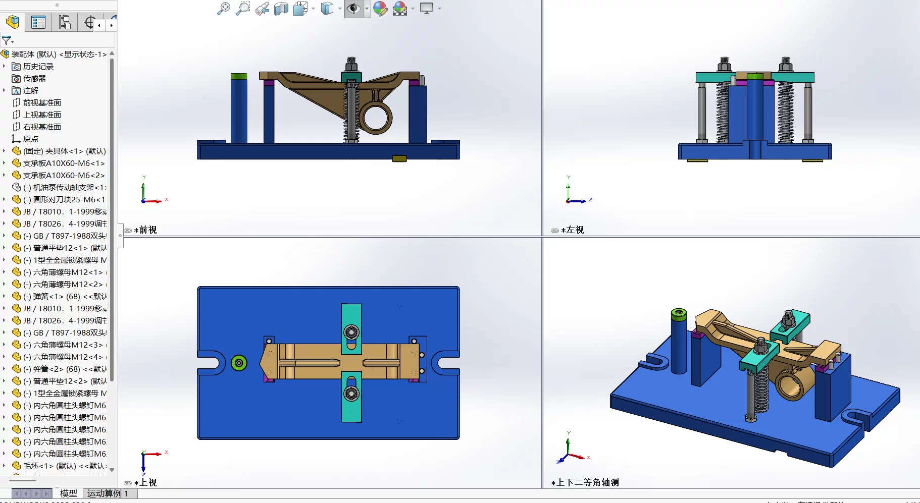Click the Zoom to Fit icon

[223, 9]
